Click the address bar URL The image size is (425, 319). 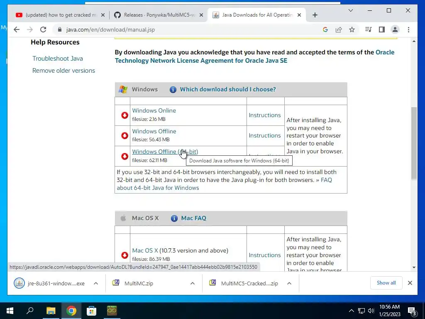point(110,29)
